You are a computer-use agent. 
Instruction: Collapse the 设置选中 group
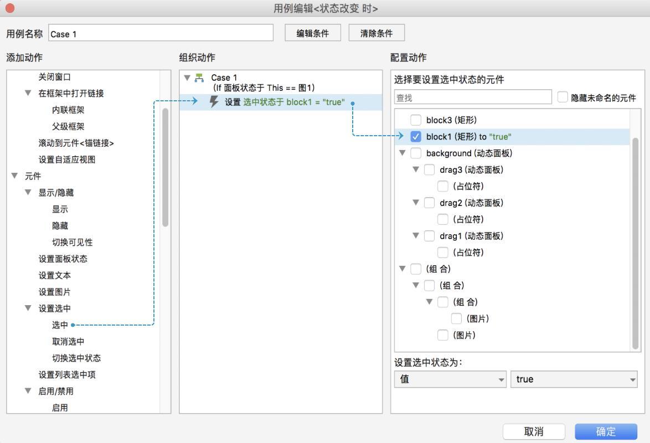coord(28,308)
